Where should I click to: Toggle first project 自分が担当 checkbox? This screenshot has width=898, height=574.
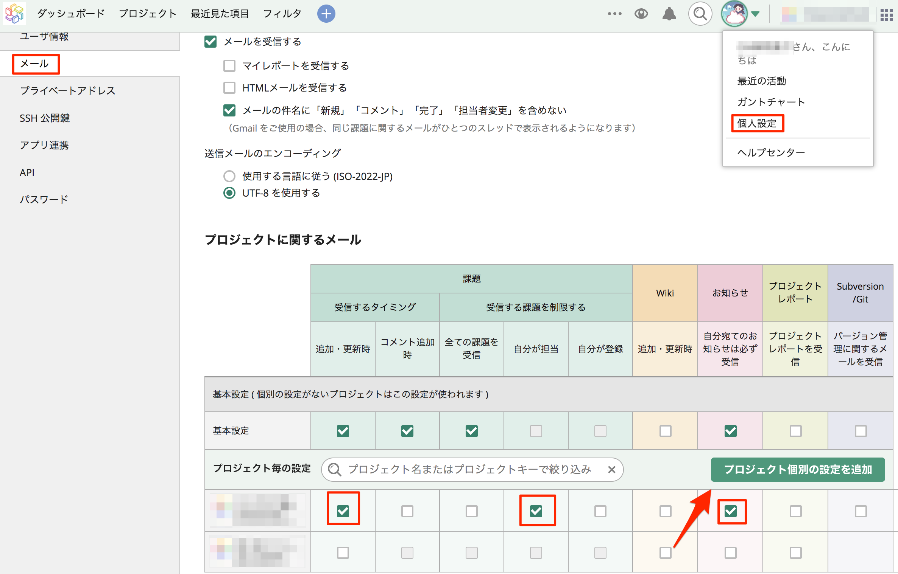tap(536, 511)
